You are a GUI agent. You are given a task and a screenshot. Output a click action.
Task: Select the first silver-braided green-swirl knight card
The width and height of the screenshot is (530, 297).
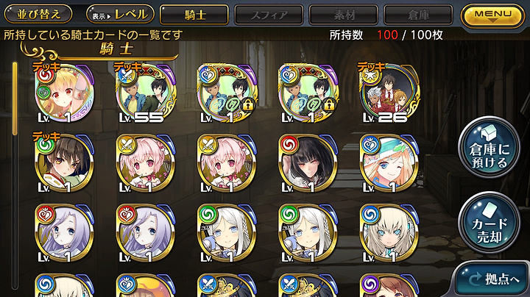coord(227,233)
